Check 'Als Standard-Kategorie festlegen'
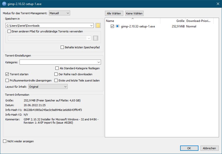 tap(57, 68)
